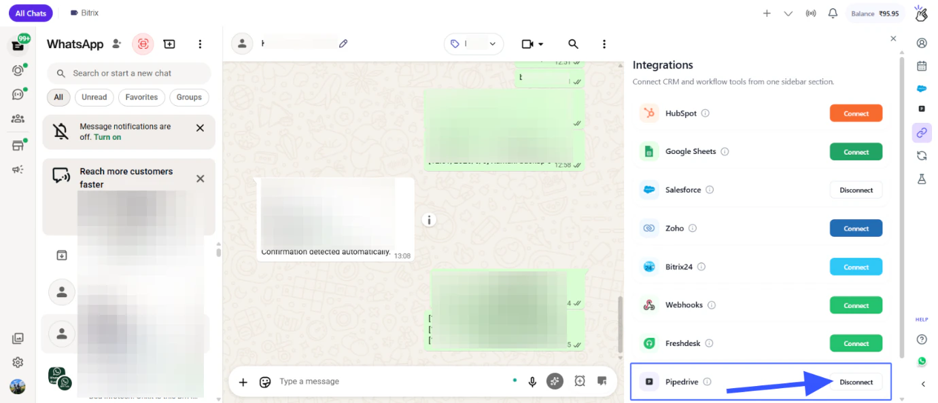Click the plus icon in top bar
Image resolution: width=938 pixels, height=403 pixels.
[767, 13]
